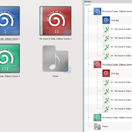Select the underlined "Chilldout Session 1" label in icon view
This screenshot has height=132, width=132.
click(x=10, y=39)
